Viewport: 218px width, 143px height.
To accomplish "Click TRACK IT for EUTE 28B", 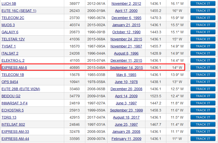I will pos(203,89).
